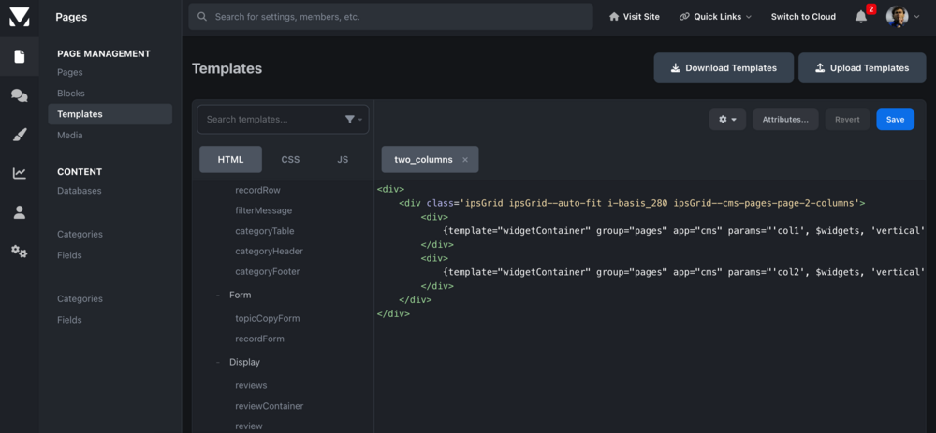Open Pages in Page Management menu

coord(70,72)
